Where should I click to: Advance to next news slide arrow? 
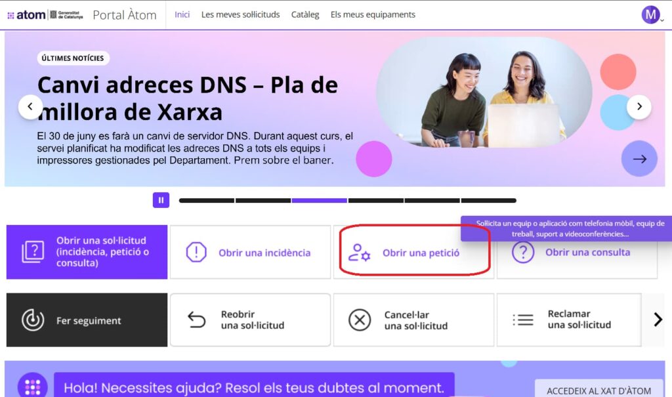pos(639,107)
